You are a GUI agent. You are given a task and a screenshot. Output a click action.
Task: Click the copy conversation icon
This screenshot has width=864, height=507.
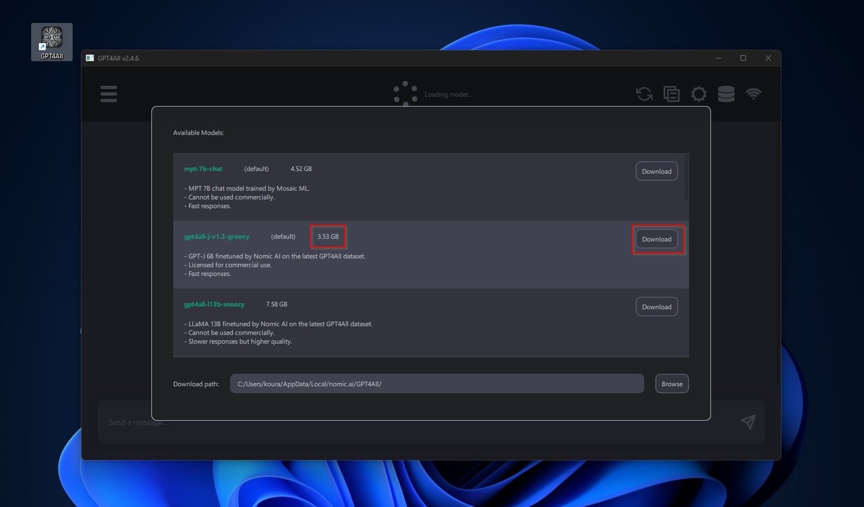pyautogui.click(x=672, y=94)
